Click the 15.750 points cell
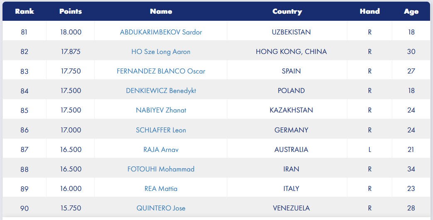 point(71,208)
